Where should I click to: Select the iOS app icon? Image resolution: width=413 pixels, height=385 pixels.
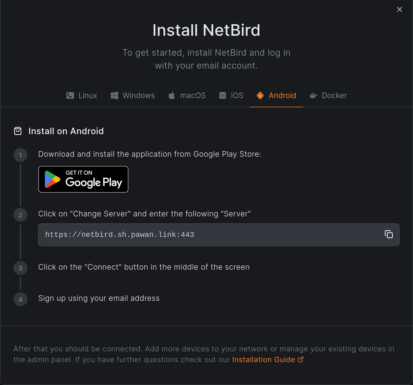pos(222,95)
